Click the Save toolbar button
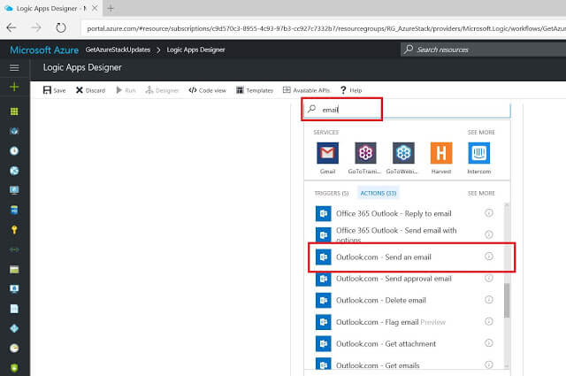Viewport: 566px width, 376px height. pyautogui.click(x=54, y=90)
